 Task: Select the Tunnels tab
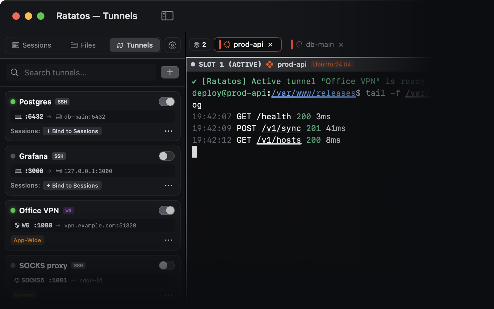pos(135,45)
